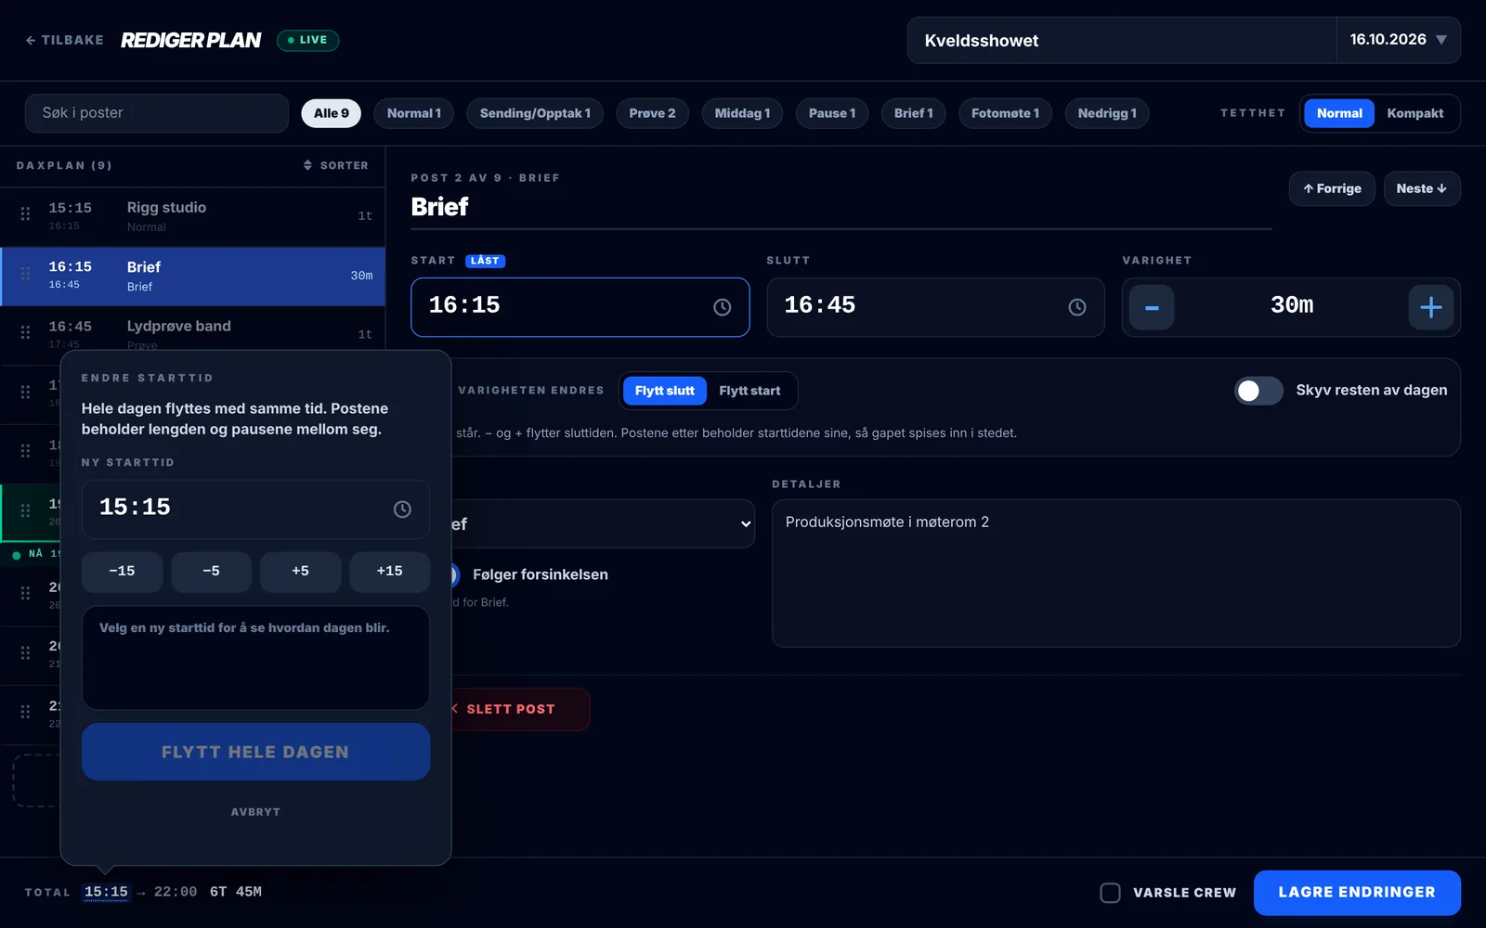
Task: Click the clock icon in Slutt time field
Action: 1076,307
